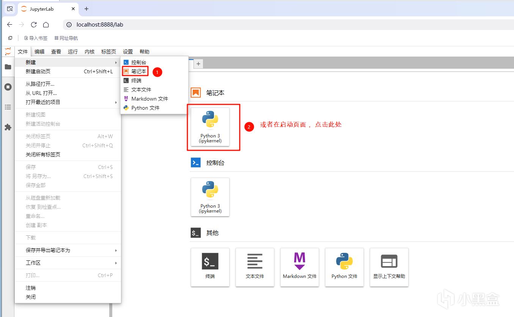Select 注销 in the file menu
The image size is (514, 317).
[x=68, y=288]
